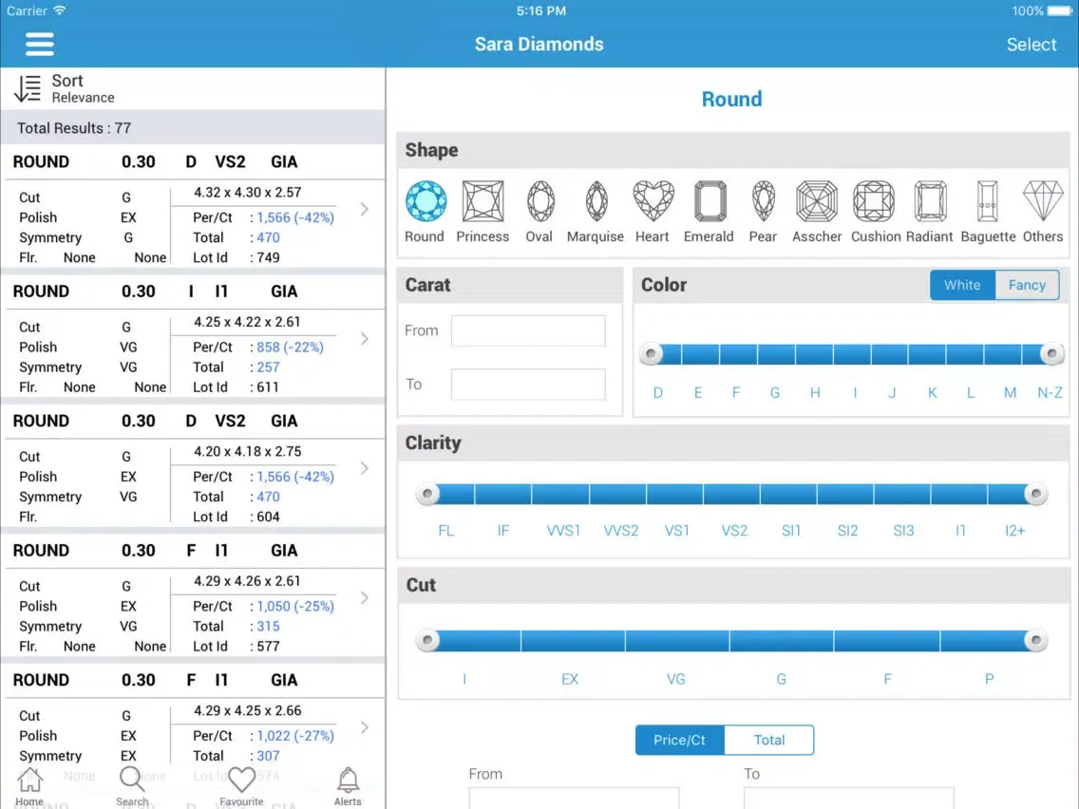Image resolution: width=1079 pixels, height=809 pixels.
Task: Click price 1,050 (-25%)
Action: [x=295, y=607]
